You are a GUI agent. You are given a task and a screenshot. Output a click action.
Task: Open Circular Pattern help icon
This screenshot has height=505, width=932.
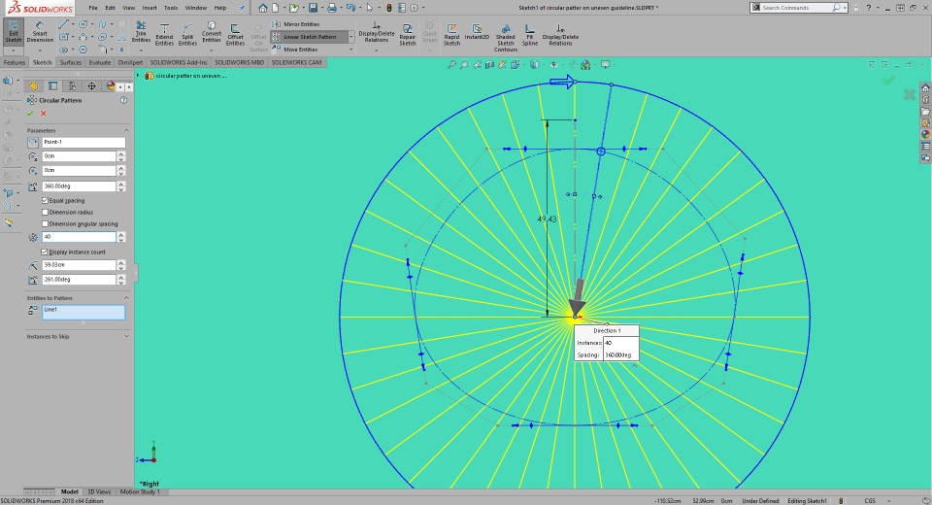point(123,100)
